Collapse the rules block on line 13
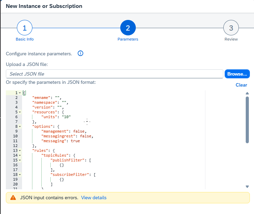This screenshot has height=214, width=254. coord(20,150)
